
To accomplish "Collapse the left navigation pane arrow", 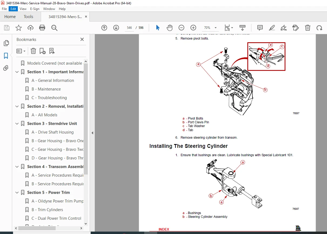I will tap(92, 133).
